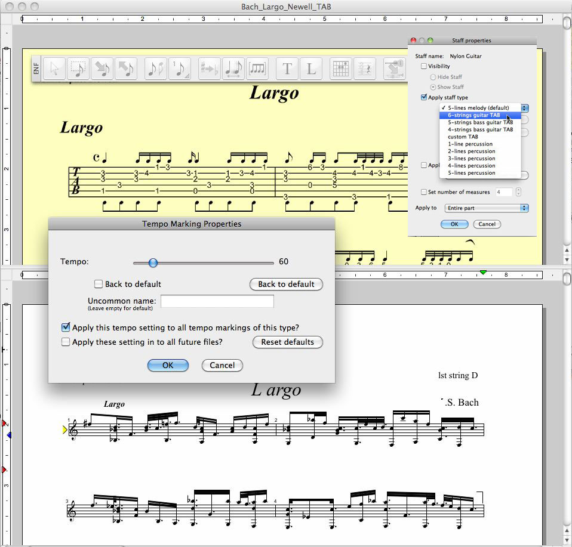
Task: Click the Back to default button
Action: point(286,285)
